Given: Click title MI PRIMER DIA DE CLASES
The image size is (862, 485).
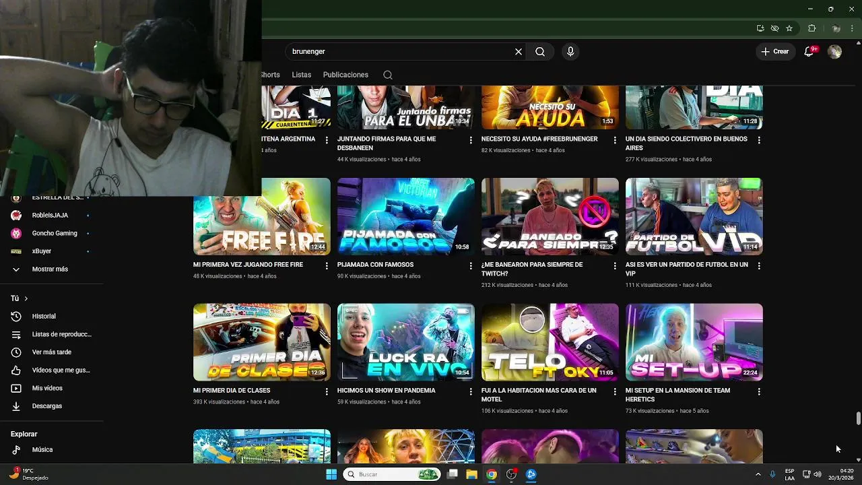Looking at the screenshot, I should pos(232,391).
